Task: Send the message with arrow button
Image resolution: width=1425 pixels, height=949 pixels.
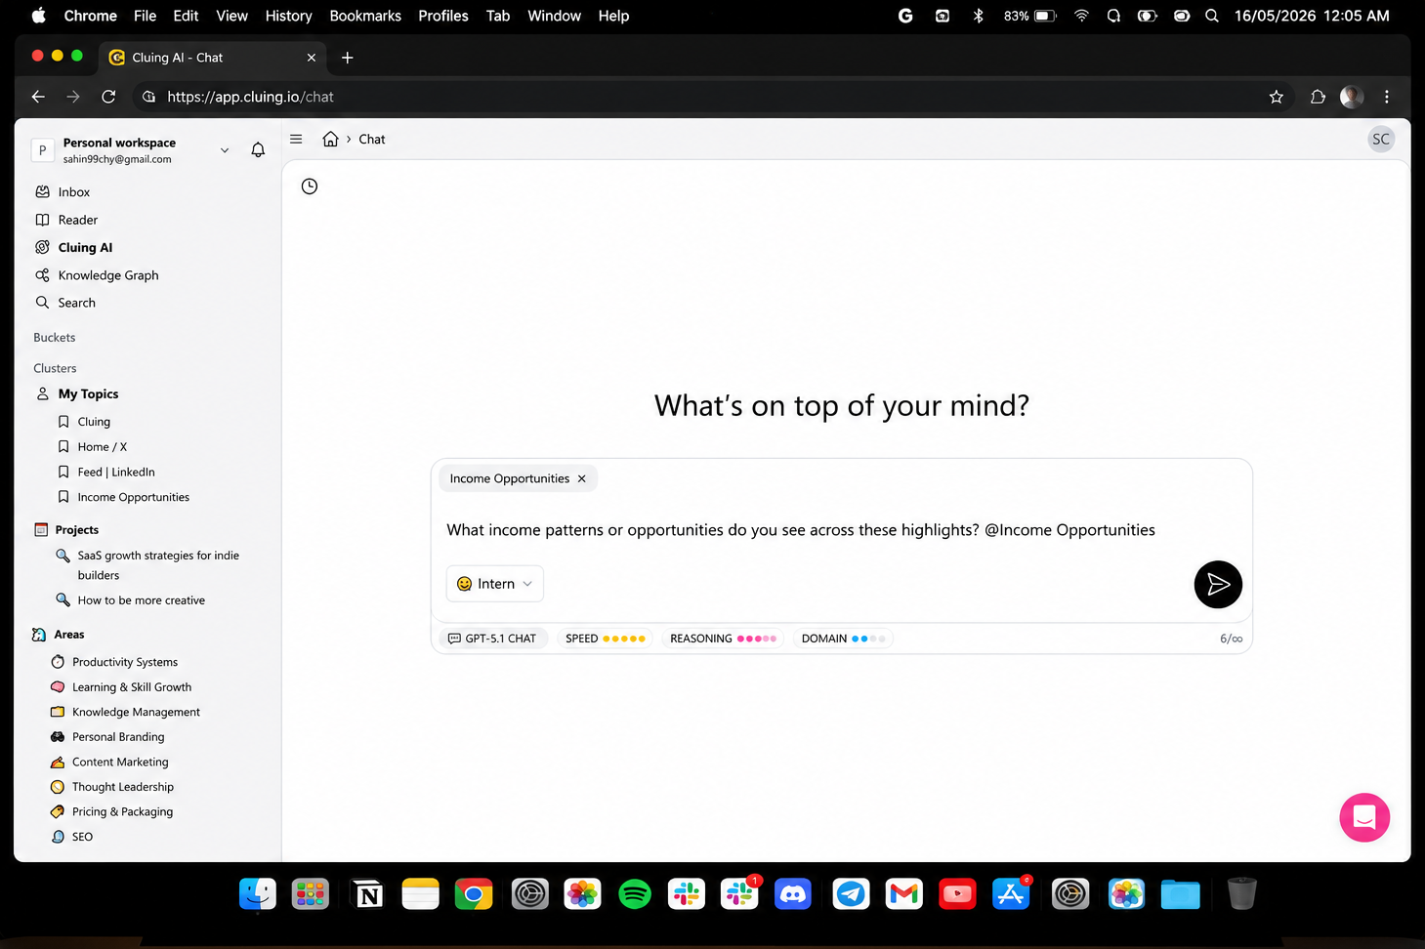Action: [1218, 584]
